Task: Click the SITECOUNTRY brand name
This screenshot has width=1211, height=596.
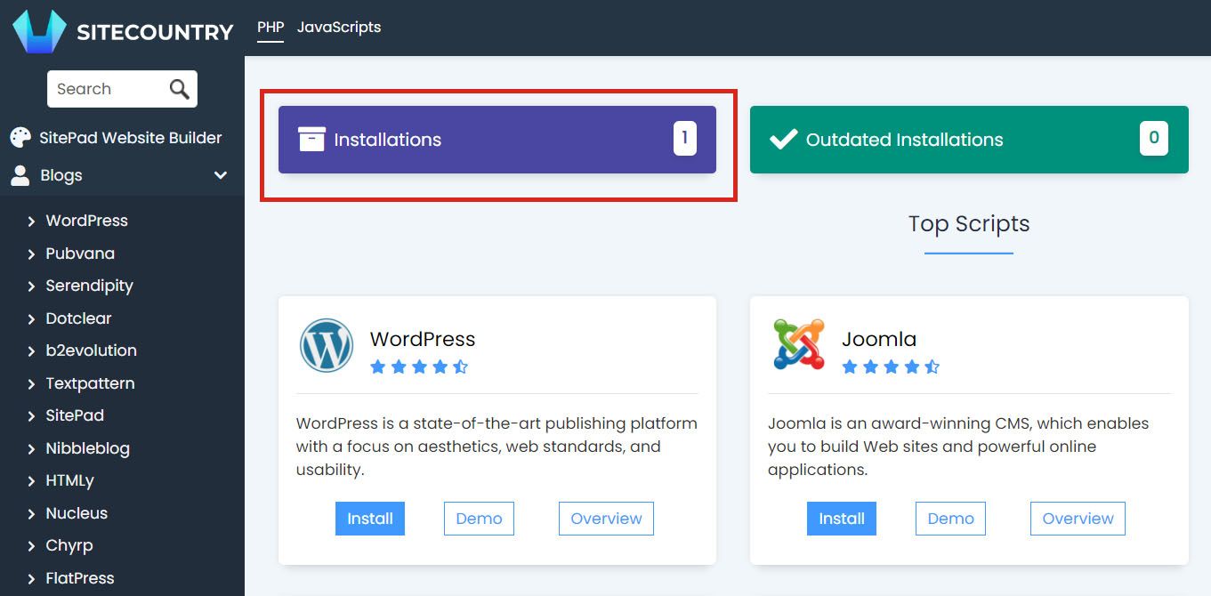Action: coord(155,33)
